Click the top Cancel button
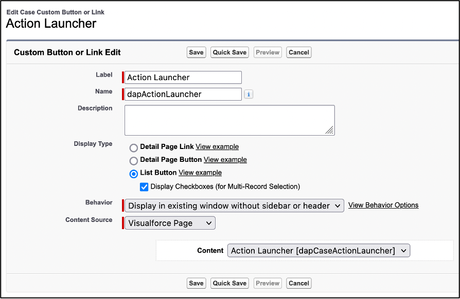This screenshot has height=299, width=460. click(x=298, y=52)
